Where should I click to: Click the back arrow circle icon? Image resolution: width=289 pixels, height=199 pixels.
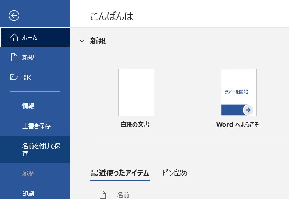click(x=14, y=15)
